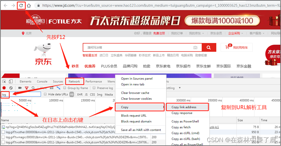Go to 秒杀 in the navigation

click(75, 66)
